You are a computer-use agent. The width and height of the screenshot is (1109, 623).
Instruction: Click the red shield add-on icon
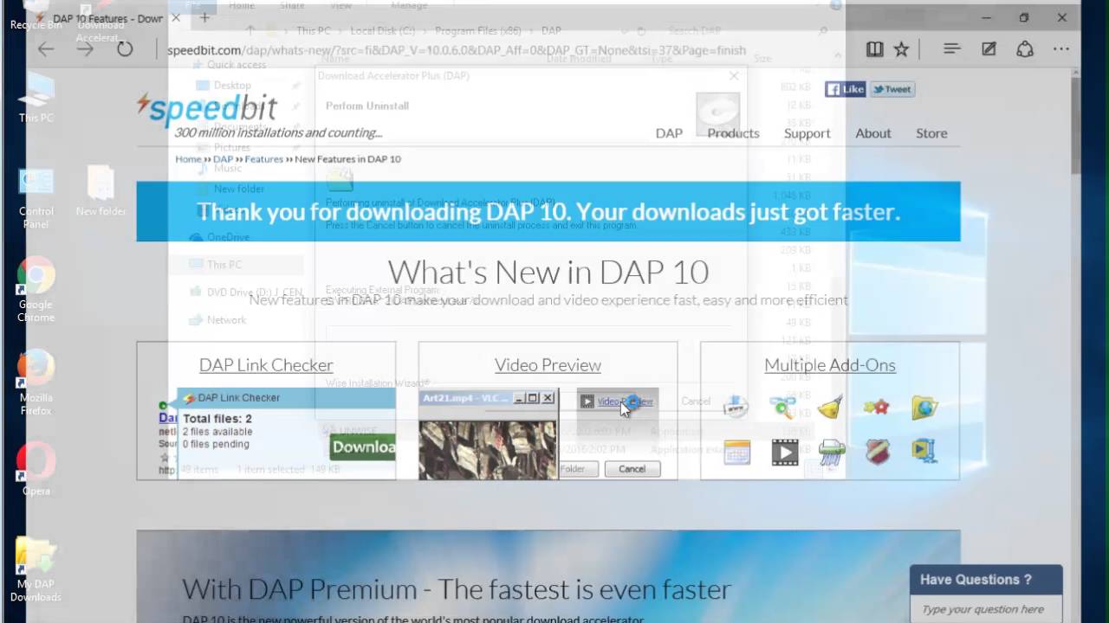click(x=878, y=453)
